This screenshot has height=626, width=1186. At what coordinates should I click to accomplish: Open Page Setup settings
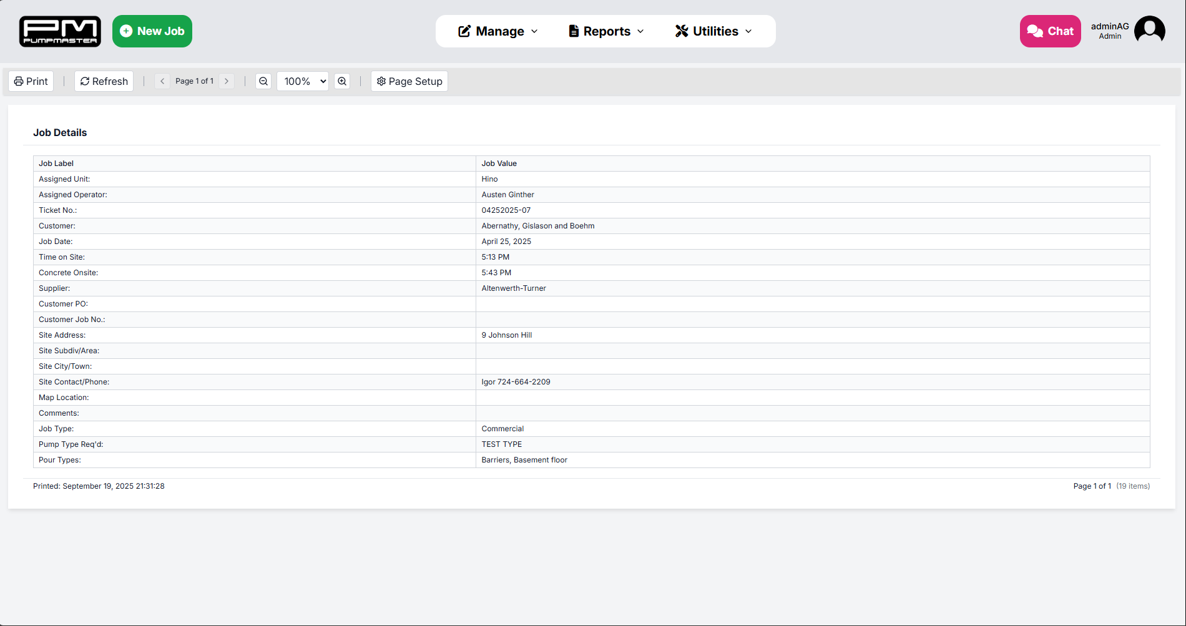point(409,81)
